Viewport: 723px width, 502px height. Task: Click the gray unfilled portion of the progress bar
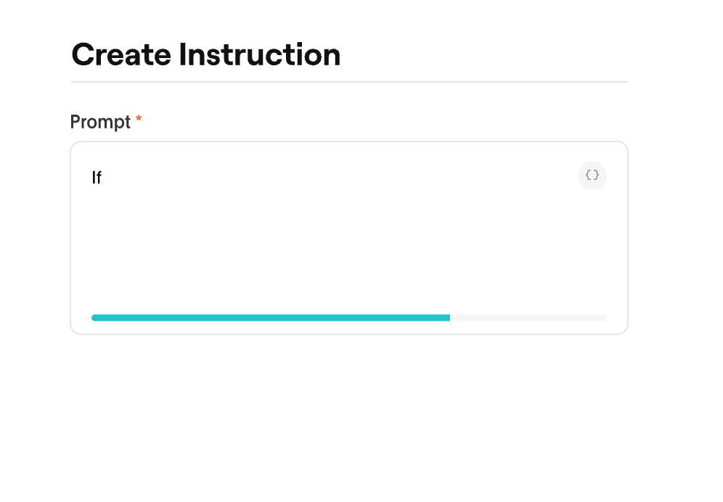point(528,318)
